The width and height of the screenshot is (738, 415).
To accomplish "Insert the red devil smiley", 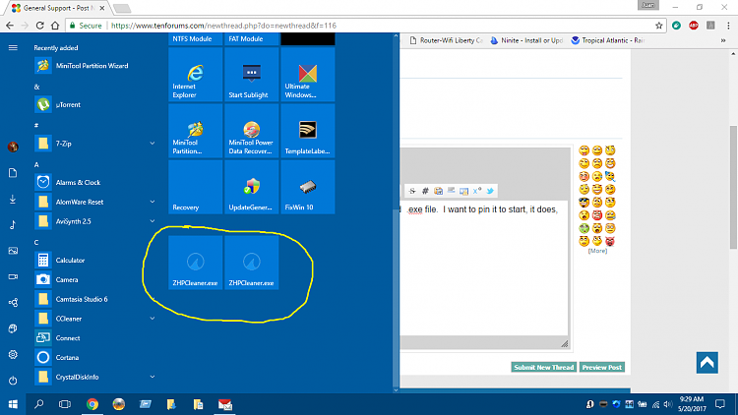I will coord(610,241).
